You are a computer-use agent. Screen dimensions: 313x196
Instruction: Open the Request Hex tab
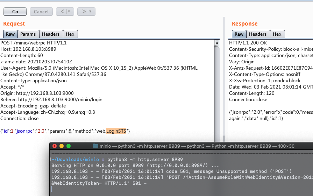coord(70,34)
